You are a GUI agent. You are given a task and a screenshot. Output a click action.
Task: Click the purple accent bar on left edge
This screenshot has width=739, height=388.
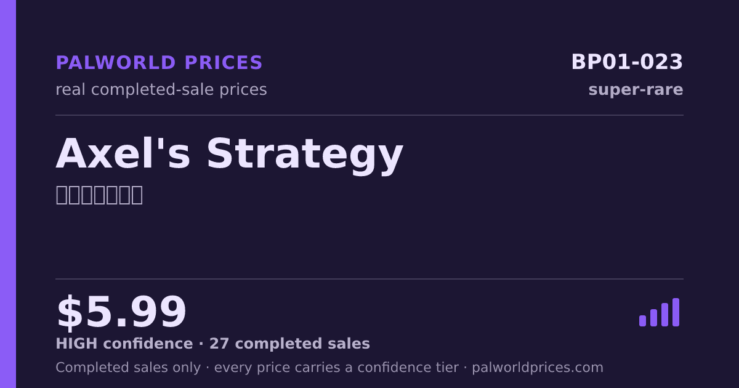tap(8, 194)
